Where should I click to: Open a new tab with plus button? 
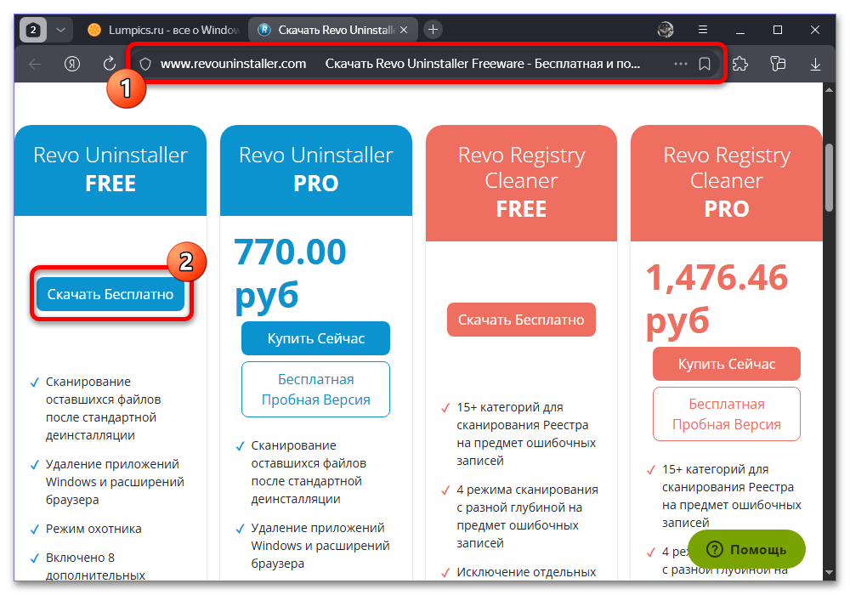(x=433, y=30)
